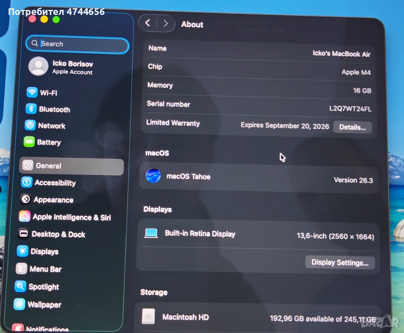This screenshot has height=333, width=404.
Task: Click the Wi-Fi icon in sidebar
Action: (32, 93)
